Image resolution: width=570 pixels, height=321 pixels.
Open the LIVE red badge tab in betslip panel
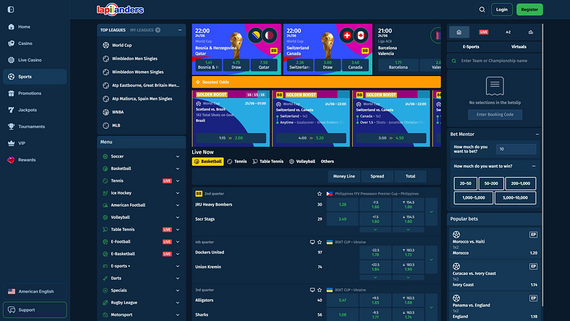(484, 32)
